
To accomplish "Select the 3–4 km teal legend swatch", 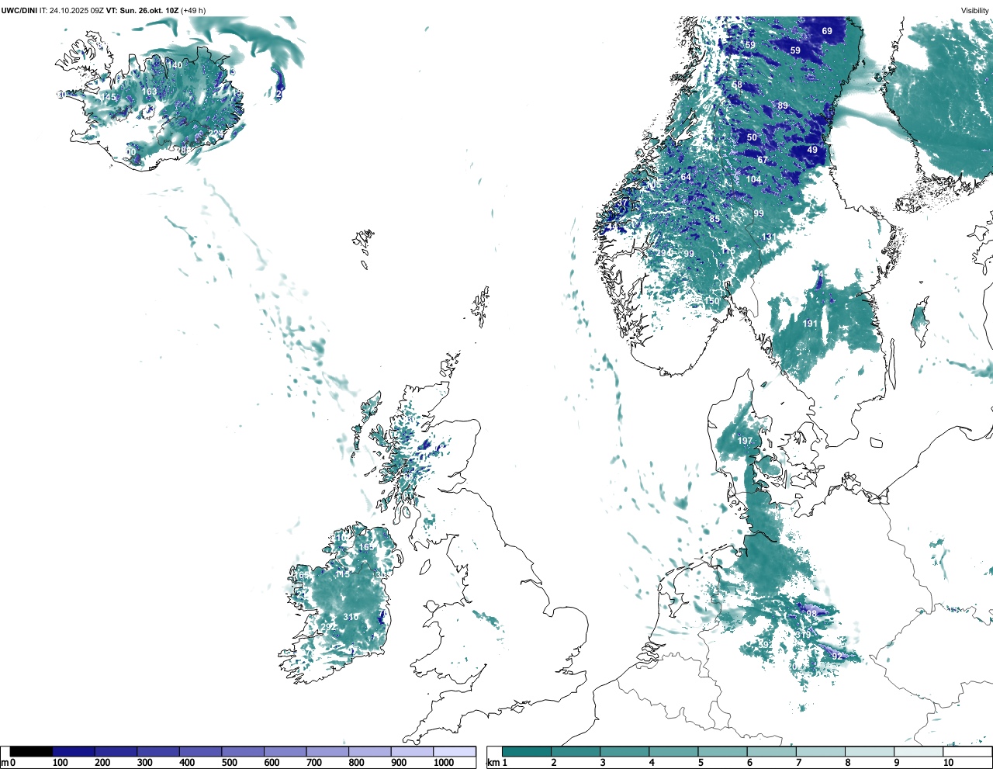I will pos(625,752).
